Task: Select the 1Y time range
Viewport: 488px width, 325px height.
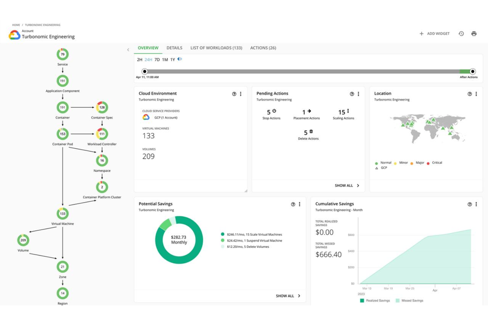Action: pos(172,60)
